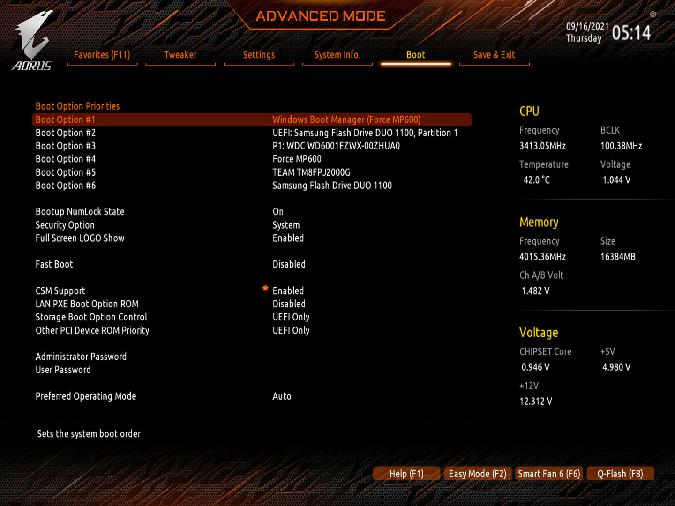
Task: Change Boot Option #4 Force MP600 value
Action: pos(297,159)
